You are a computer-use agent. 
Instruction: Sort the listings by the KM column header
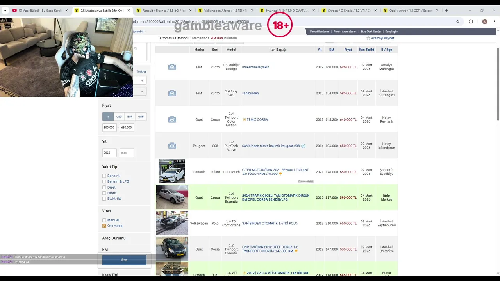tap(332, 50)
